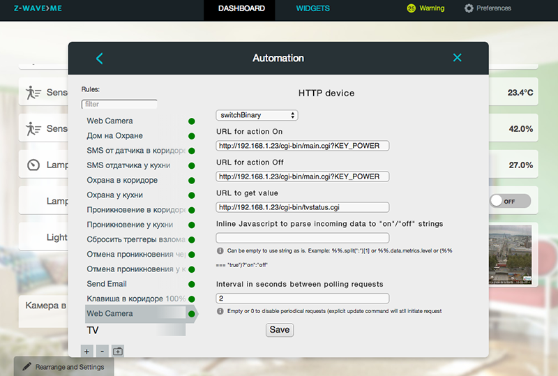Click the dial icon in Lamp widget

click(x=33, y=165)
